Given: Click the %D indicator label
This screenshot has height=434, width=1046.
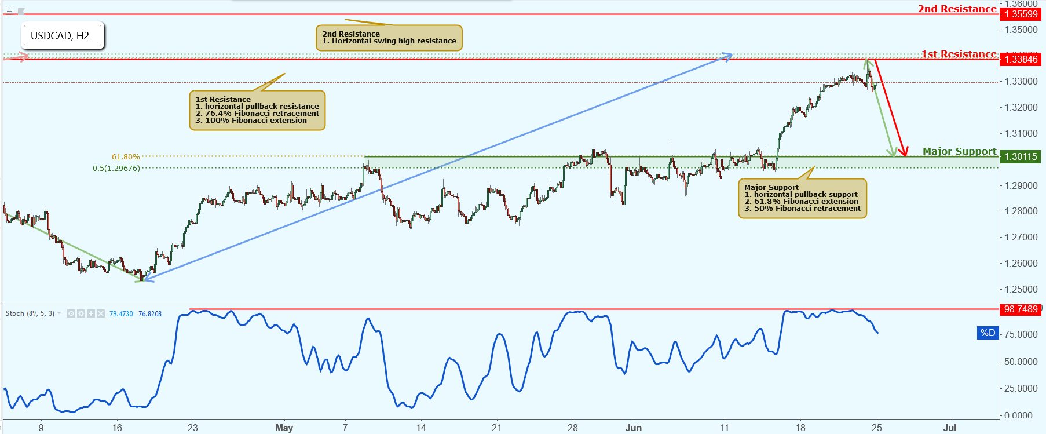Looking at the screenshot, I should pyautogui.click(x=988, y=333).
